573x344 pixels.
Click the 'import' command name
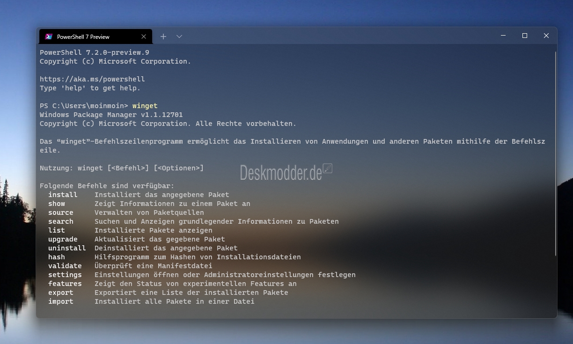click(x=61, y=301)
